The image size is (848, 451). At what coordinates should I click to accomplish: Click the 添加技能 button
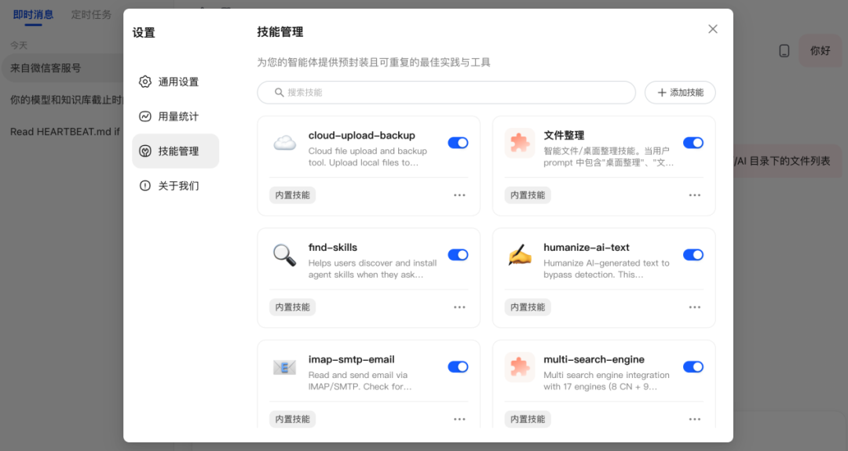tap(680, 93)
